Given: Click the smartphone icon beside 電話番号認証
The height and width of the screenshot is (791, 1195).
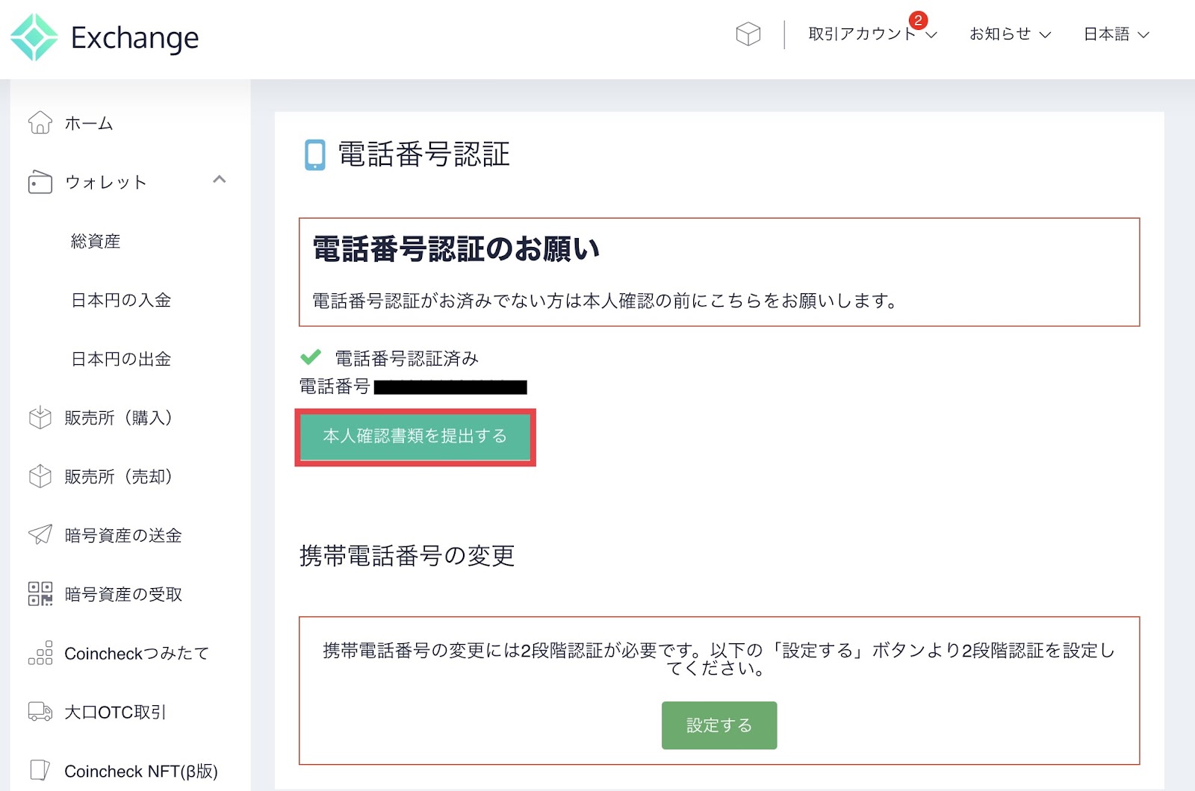Looking at the screenshot, I should click(315, 155).
